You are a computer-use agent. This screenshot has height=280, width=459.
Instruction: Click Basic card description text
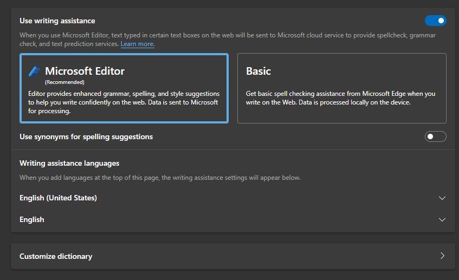pyautogui.click(x=340, y=98)
